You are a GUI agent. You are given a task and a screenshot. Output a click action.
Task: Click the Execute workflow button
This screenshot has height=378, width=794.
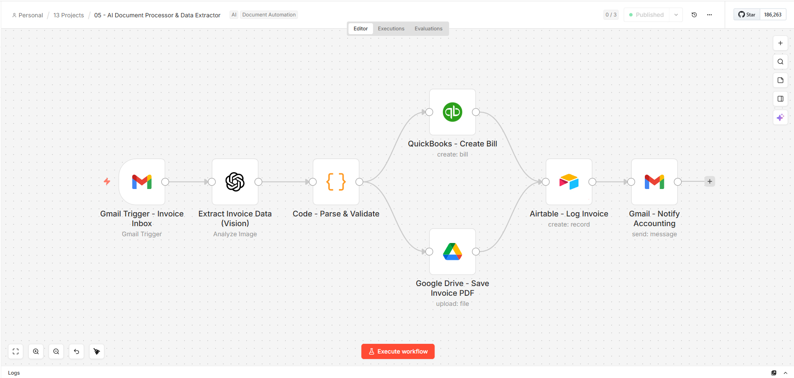click(x=398, y=351)
